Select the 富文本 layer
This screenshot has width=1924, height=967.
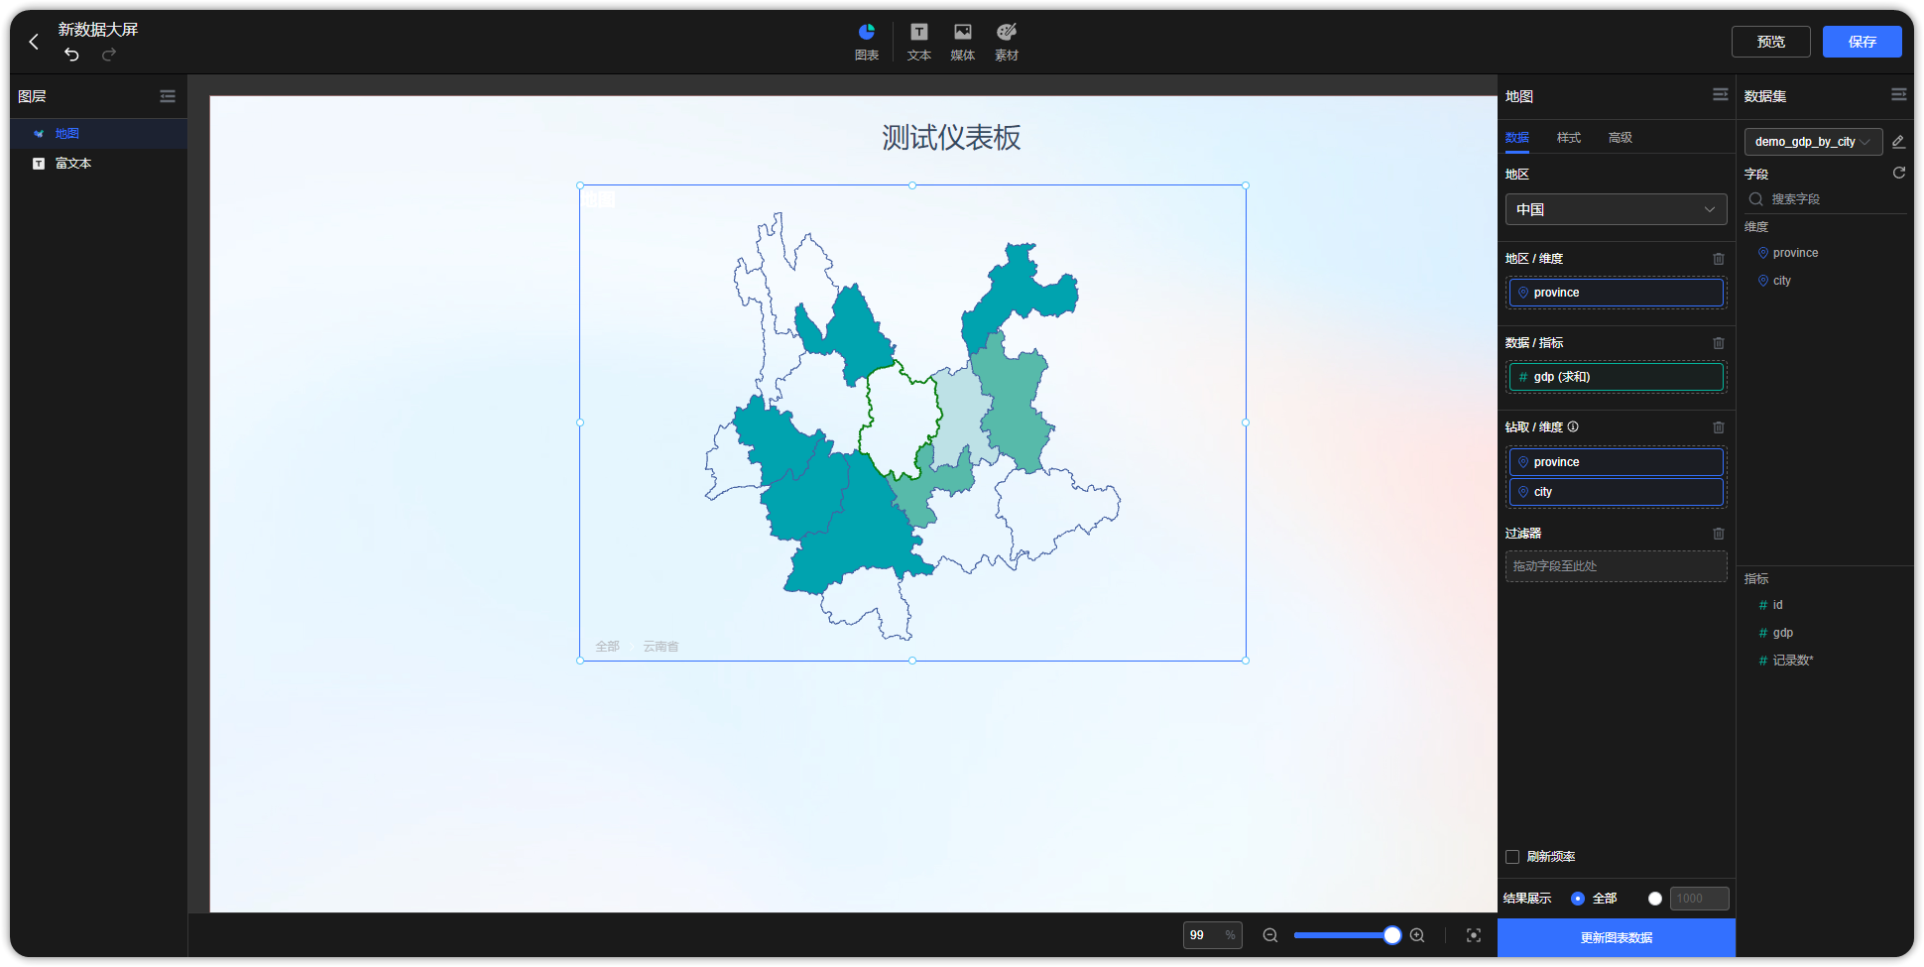[x=99, y=164]
